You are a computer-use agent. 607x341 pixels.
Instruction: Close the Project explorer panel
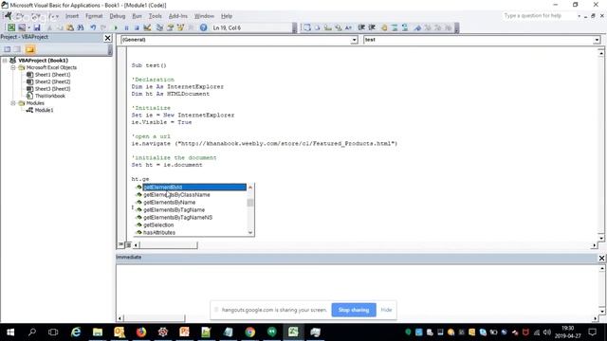point(107,38)
